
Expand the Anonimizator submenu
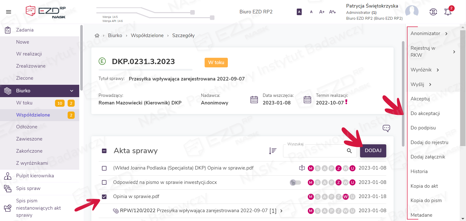[446, 34]
